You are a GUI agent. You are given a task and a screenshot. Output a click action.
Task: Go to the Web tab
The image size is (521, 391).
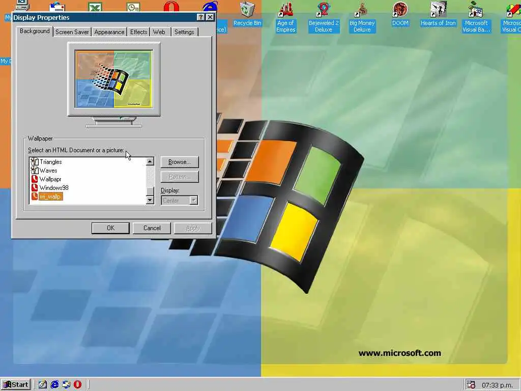coord(159,32)
